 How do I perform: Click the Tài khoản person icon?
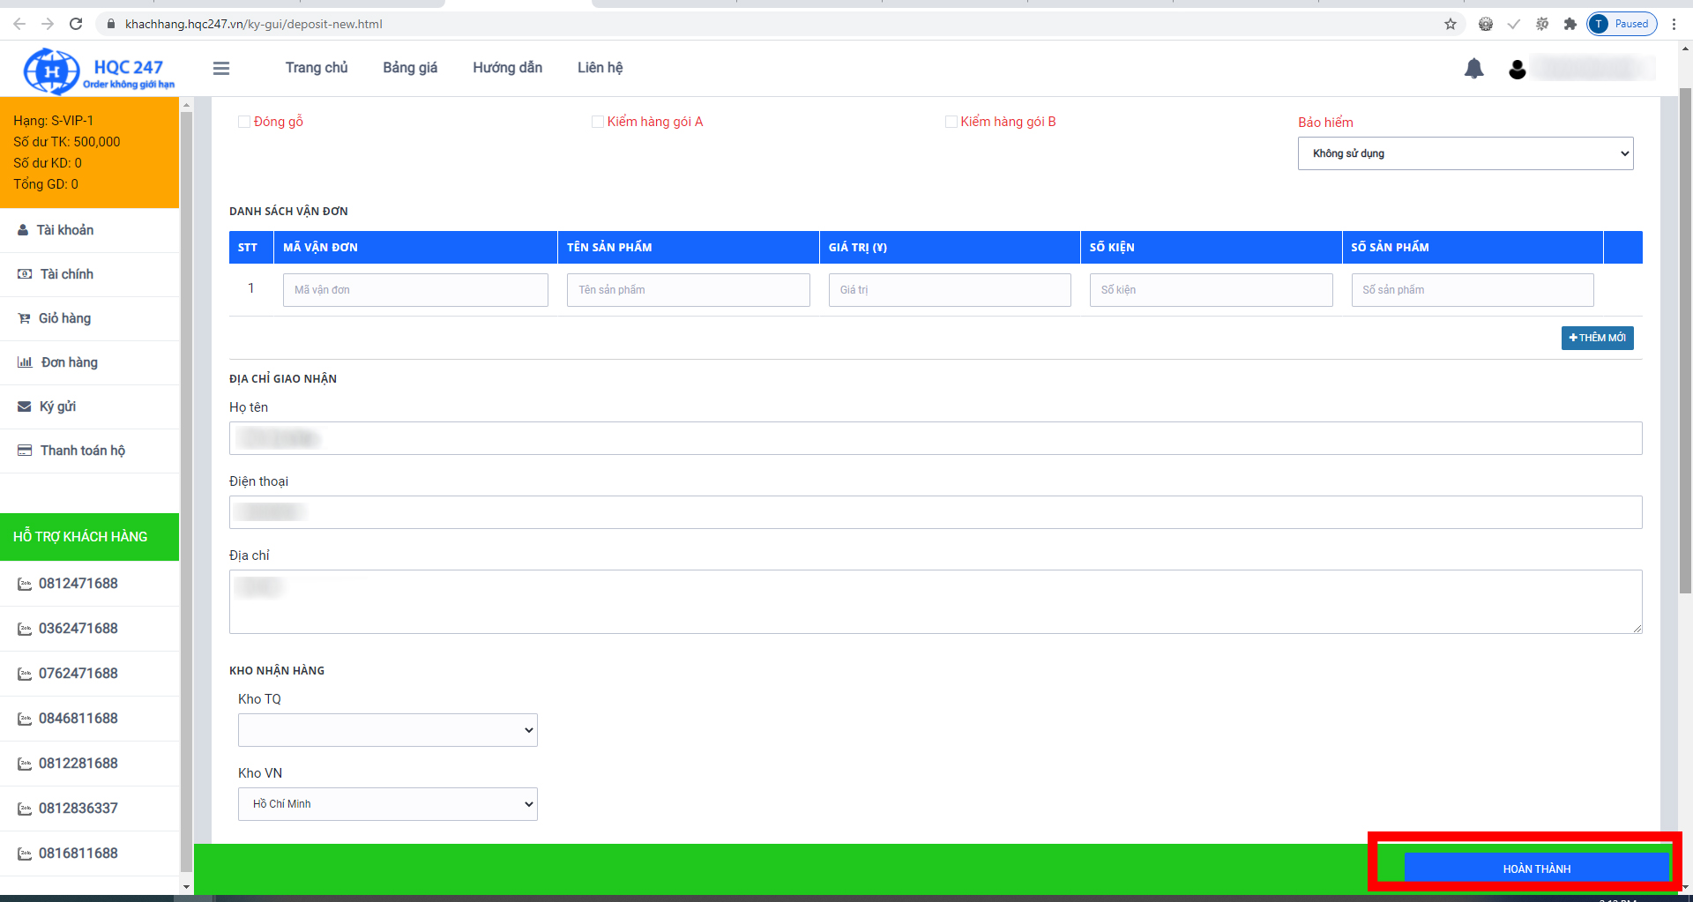click(x=23, y=230)
